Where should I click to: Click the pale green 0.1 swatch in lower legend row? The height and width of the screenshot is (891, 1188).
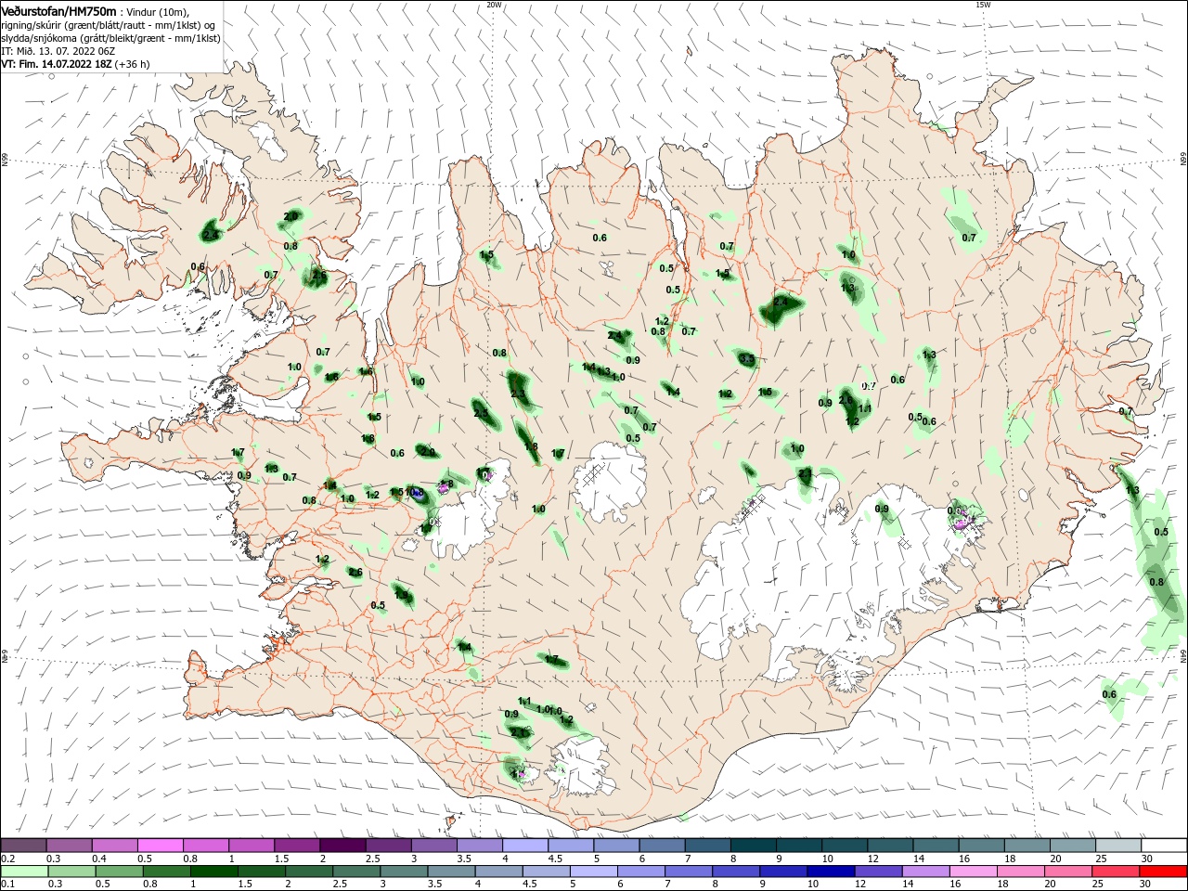point(23,872)
